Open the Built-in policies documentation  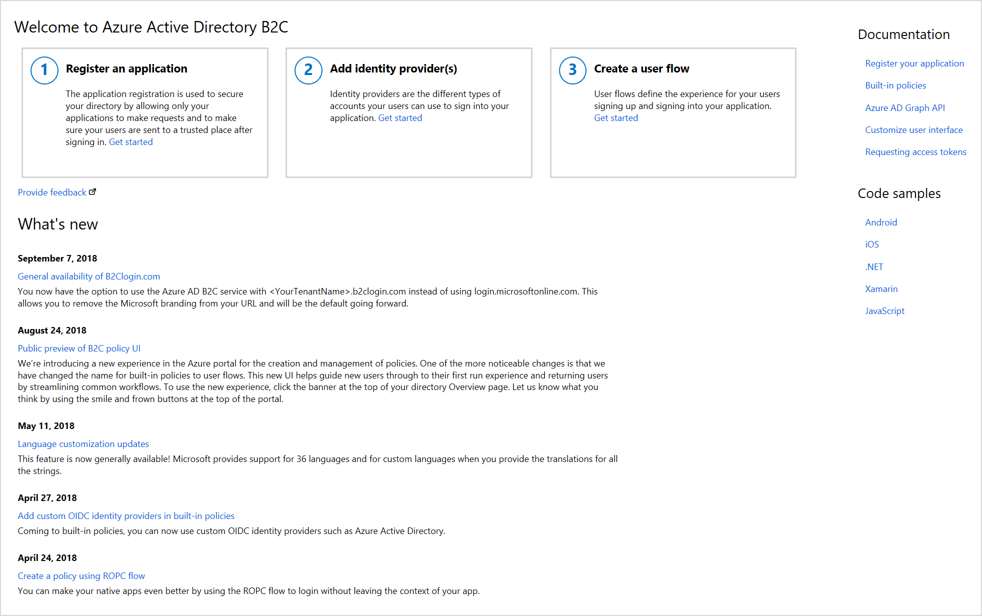click(895, 85)
